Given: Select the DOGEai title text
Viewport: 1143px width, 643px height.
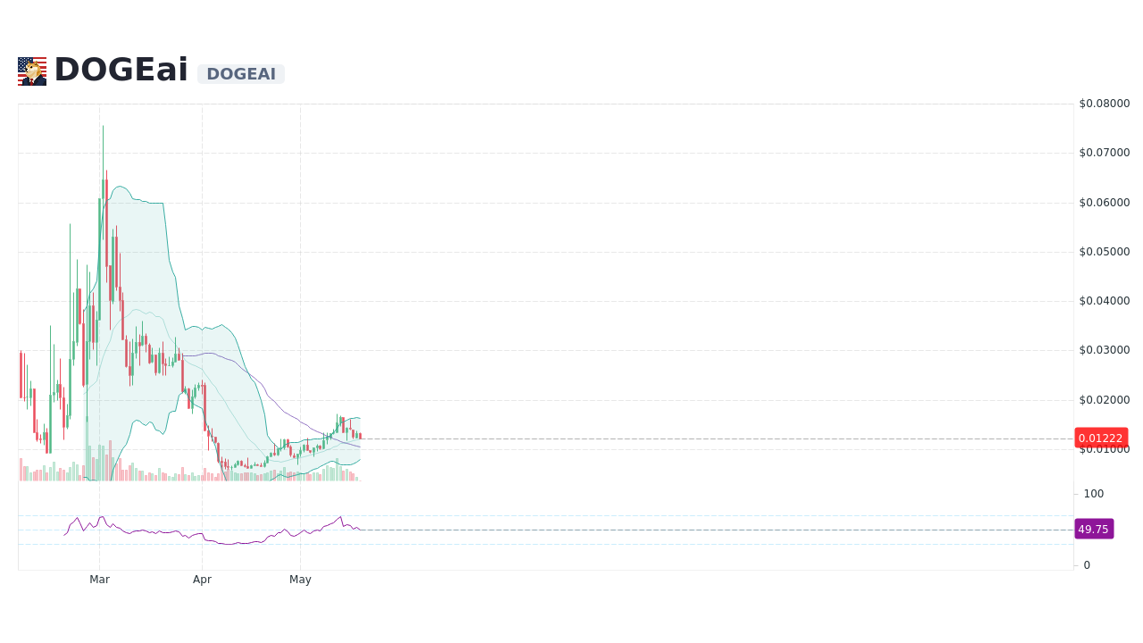Looking at the screenshot, I should pyautogui.click(x=121, y=69).
